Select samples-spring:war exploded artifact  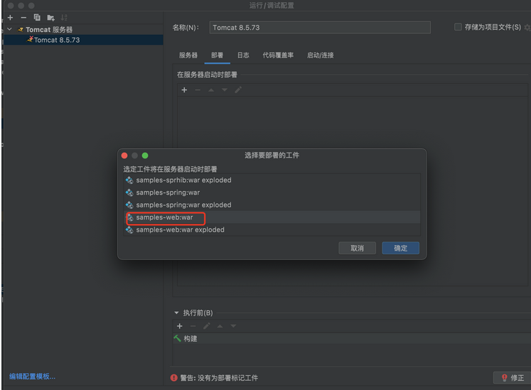click(x=272, y=205)
